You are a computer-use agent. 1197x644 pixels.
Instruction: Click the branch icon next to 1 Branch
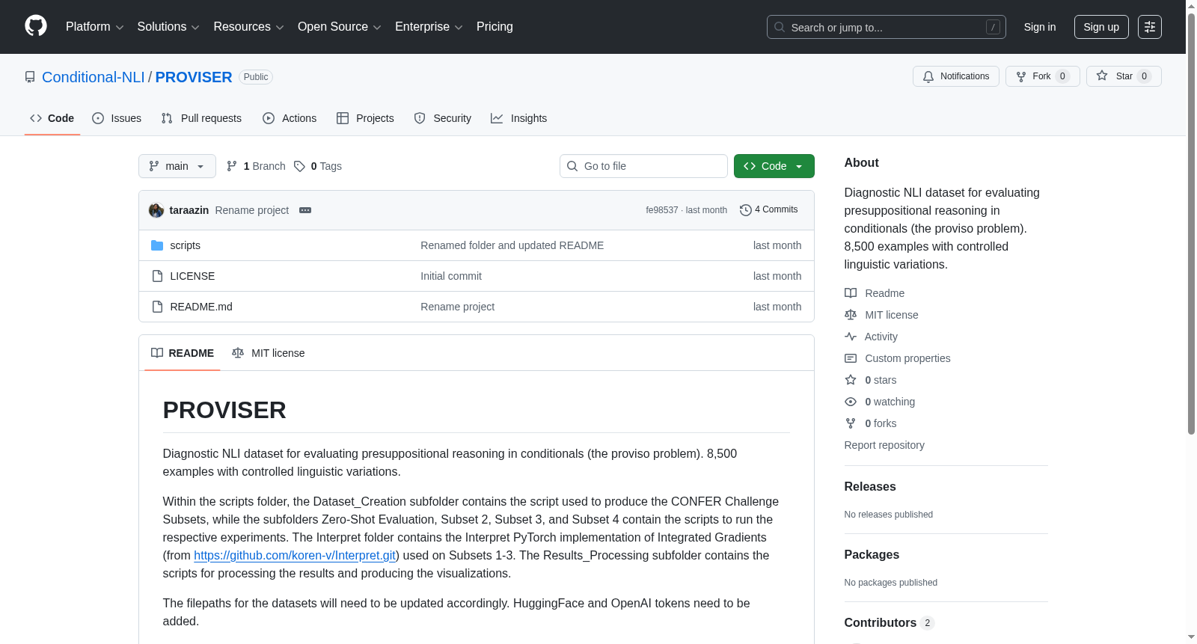[232, 166]
